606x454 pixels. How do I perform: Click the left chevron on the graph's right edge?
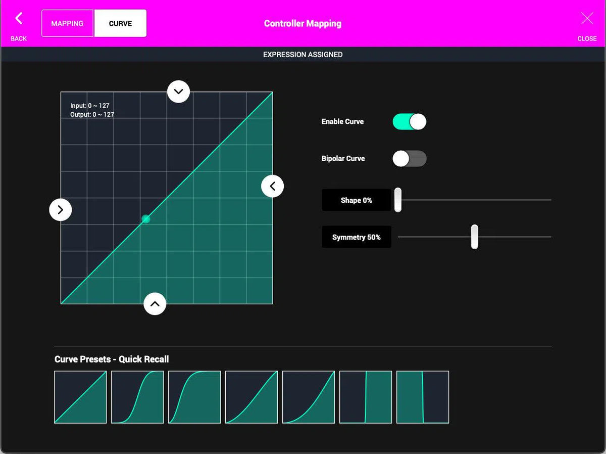click(x=273, y=186)
